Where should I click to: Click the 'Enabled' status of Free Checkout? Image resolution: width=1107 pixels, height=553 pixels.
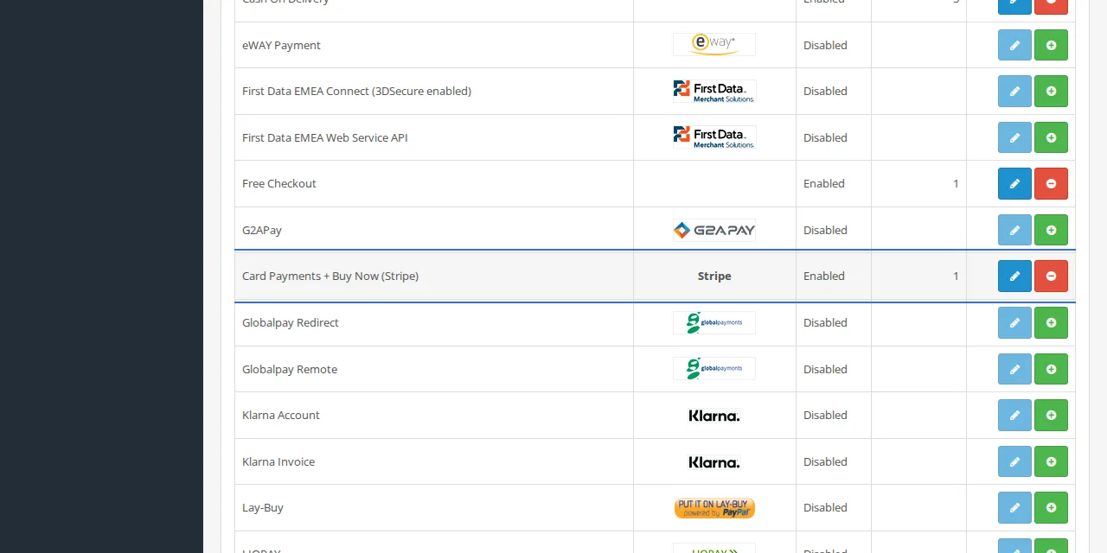point(824,183)
